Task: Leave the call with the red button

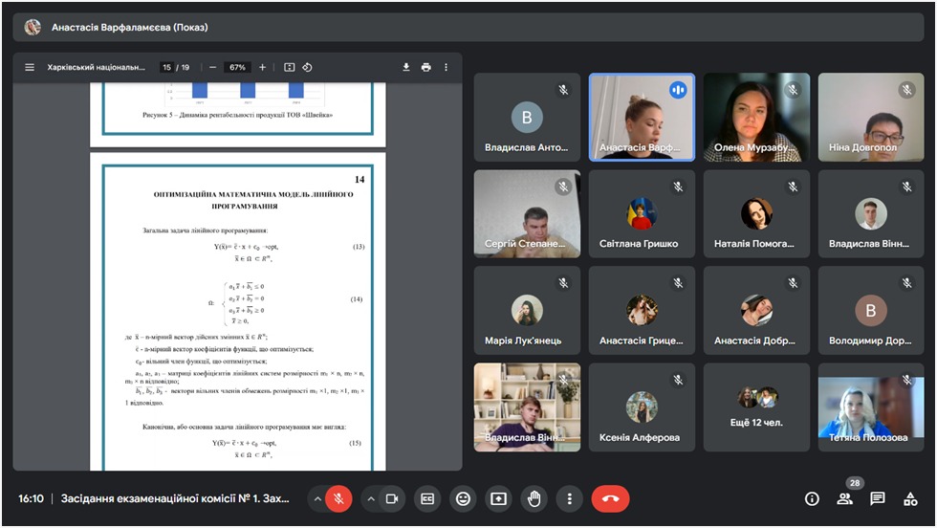Action: 610,498
